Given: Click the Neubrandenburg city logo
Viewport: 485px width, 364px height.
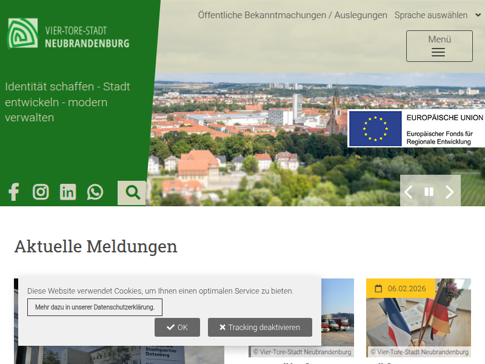Looking at the screenshot, I should tap(22, 33).
